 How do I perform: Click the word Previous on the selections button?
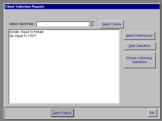[x=146, y=58]
